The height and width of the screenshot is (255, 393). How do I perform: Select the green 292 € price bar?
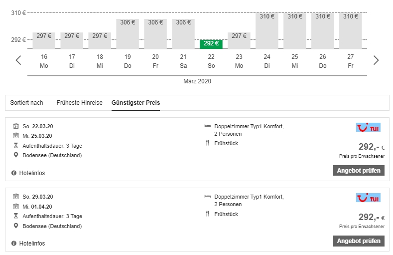(211, 44)
